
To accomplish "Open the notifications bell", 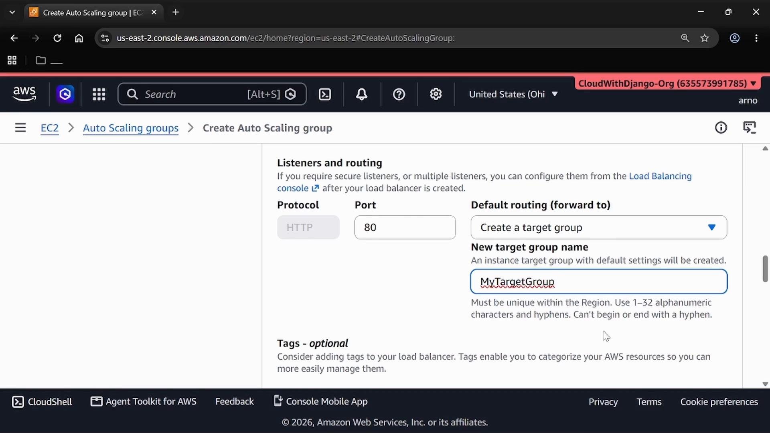I will tap(361, 94).
